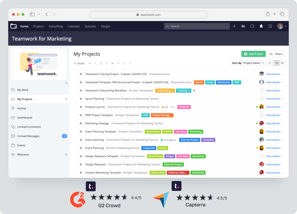Screen dimensions: 297x214
Task: Open the Filters button
Action: (276, 54)
